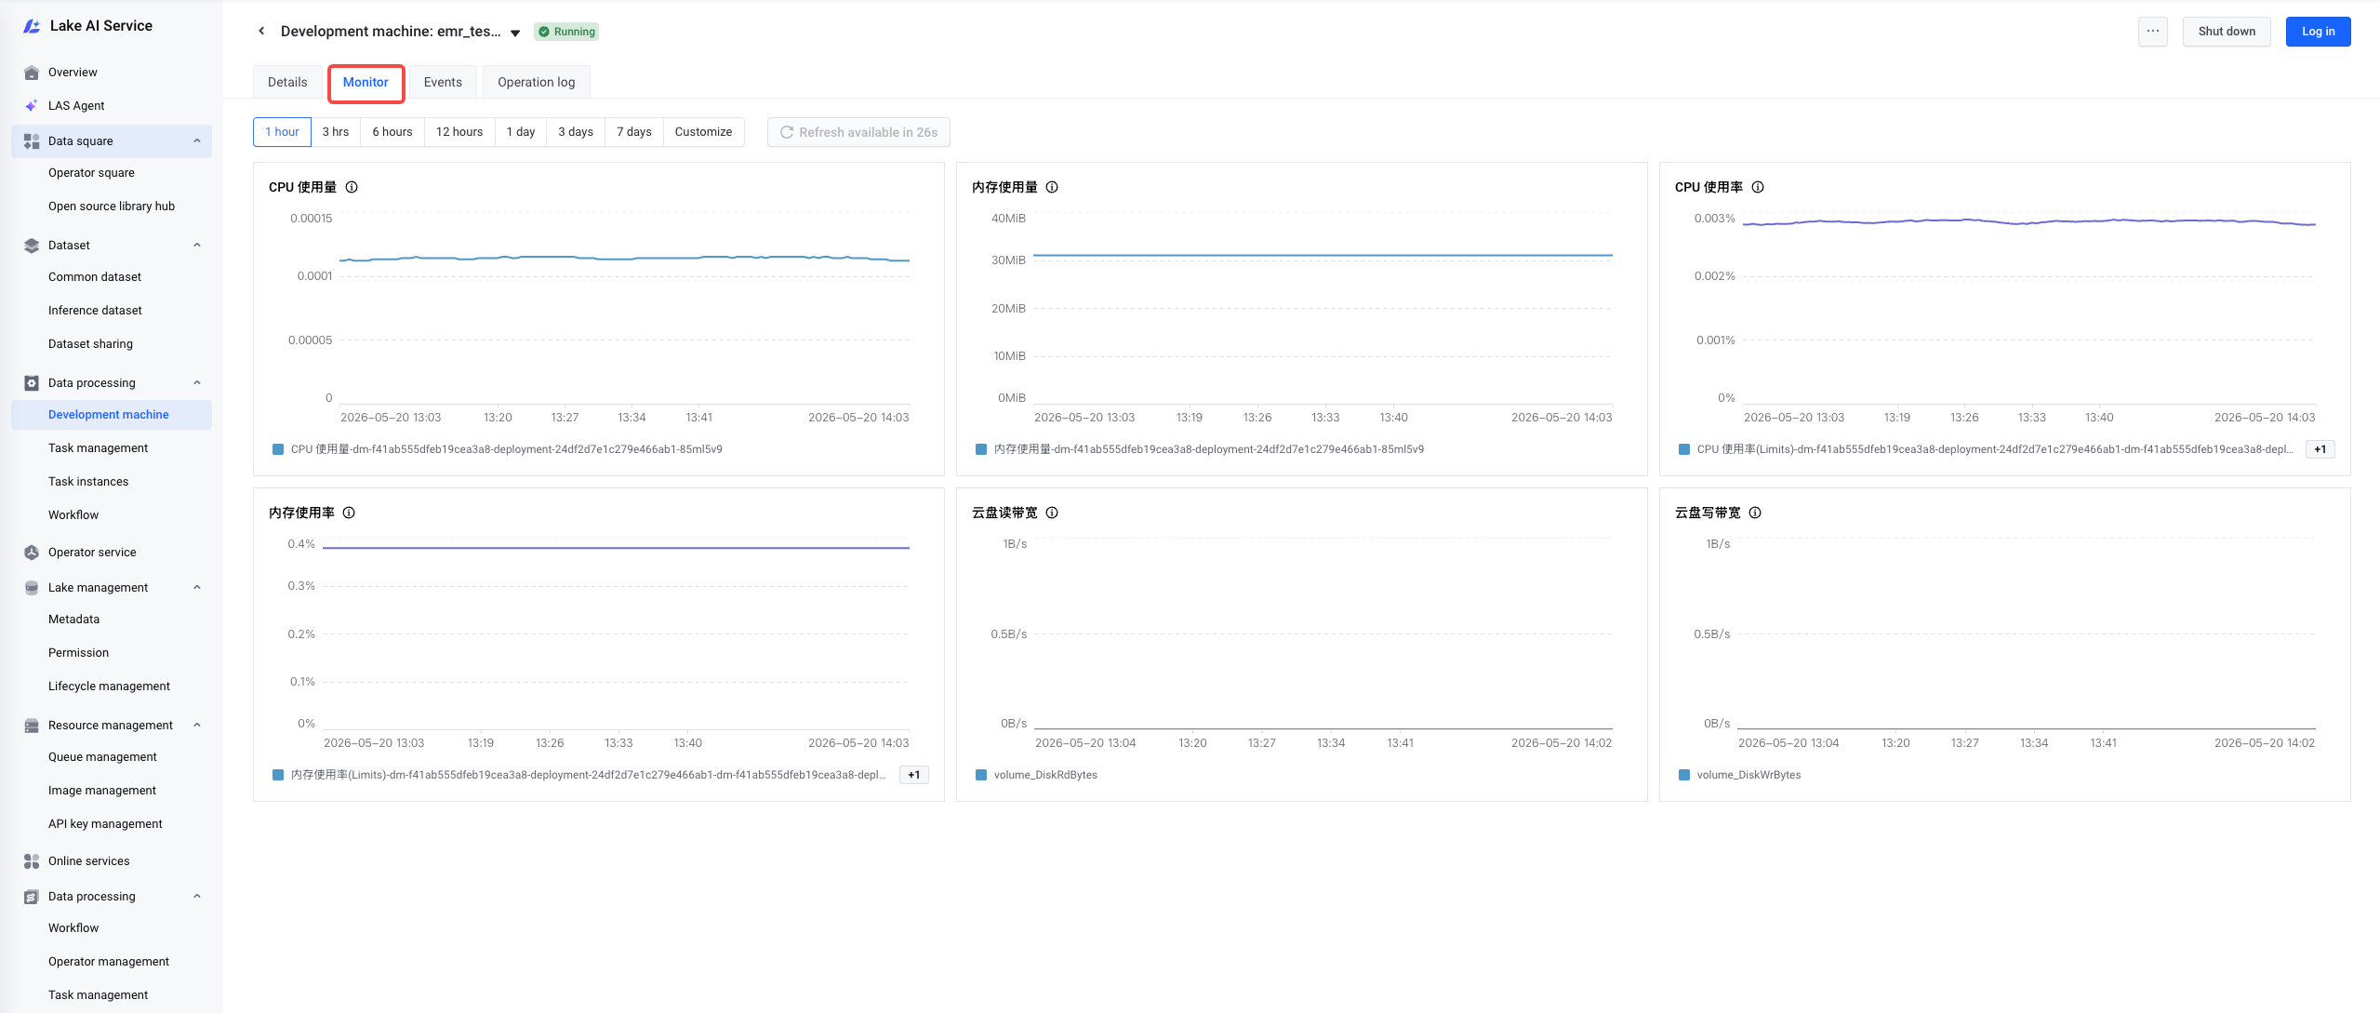Click the Shut down button
This screenshot has width=2380, height=1013.
coord(2227,32)
